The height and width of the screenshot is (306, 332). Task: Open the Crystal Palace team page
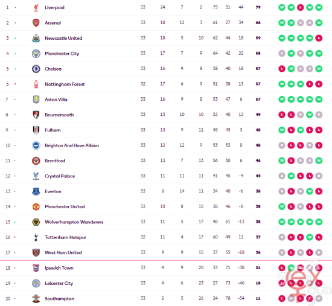tap(60, 176)
